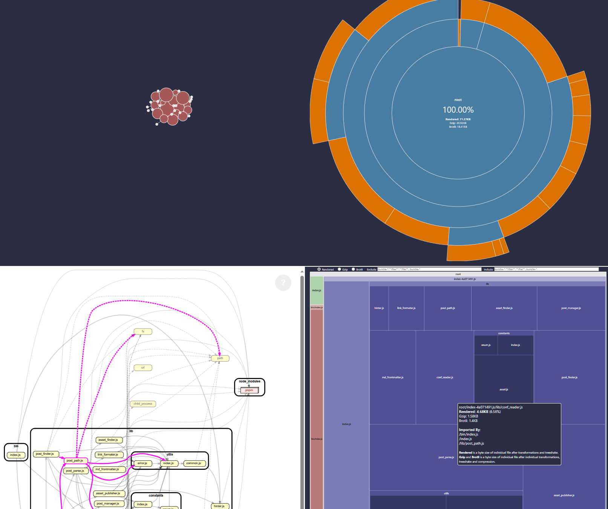Click the dependency graph vertical scrollbar
This screenshot has height=509, width=608.
(x=302, y=392)
